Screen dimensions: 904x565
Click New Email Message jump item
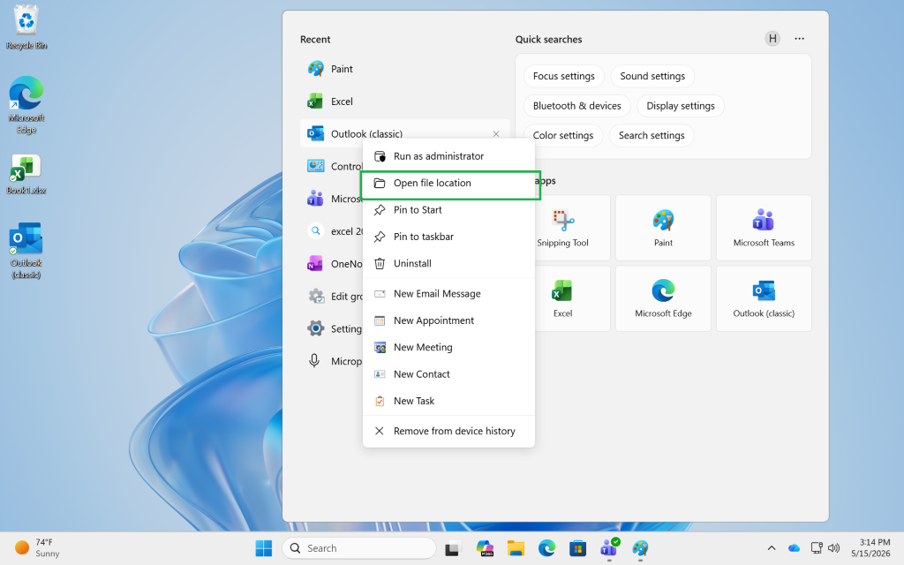tap(448, 293)
